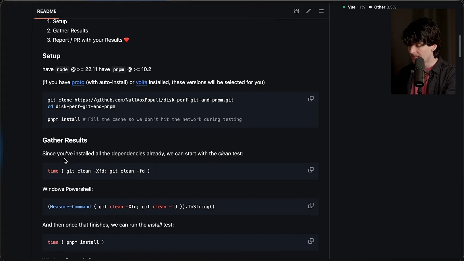The height and width of the screenshot is (261, 464).
Task: Copy the time pnpm install command
Action: pyautogui.click(x=311, y=241)
